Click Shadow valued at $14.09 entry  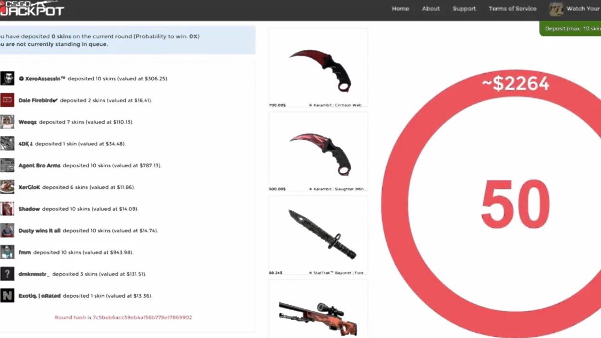(x=78, y=209)
